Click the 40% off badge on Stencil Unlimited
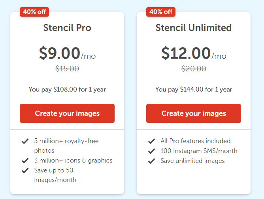 click(161, 11)
